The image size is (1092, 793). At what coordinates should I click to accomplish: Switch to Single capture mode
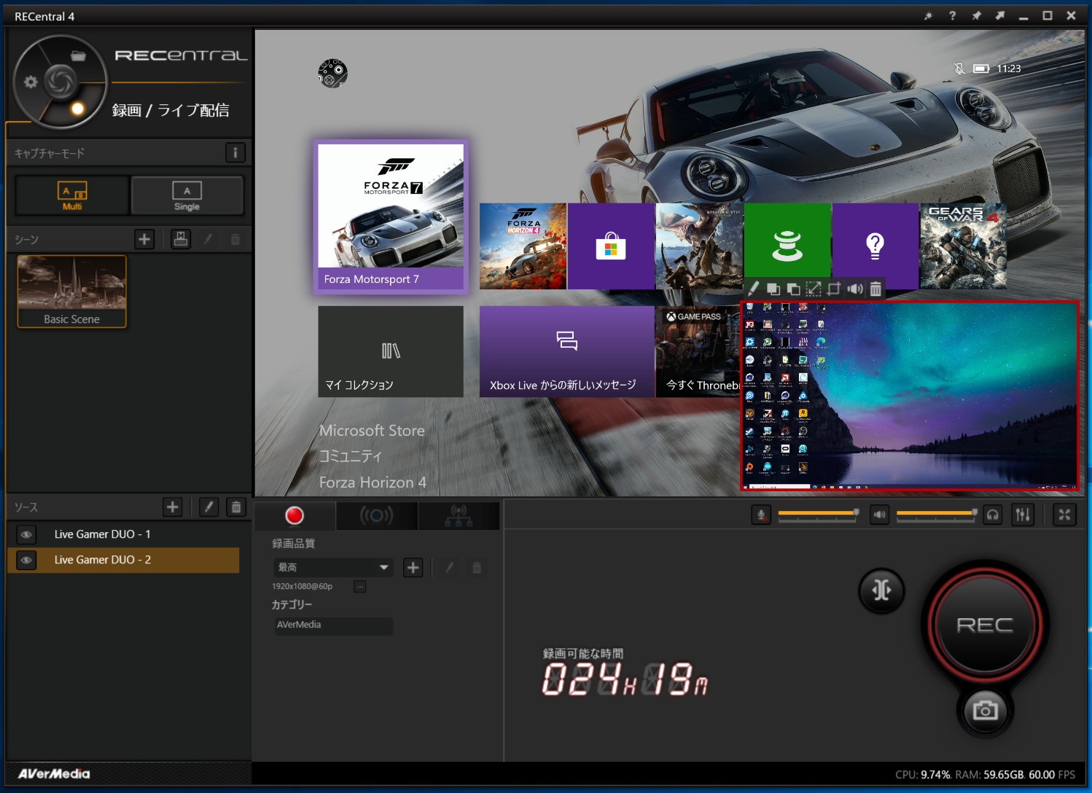[x=187, y=195]
